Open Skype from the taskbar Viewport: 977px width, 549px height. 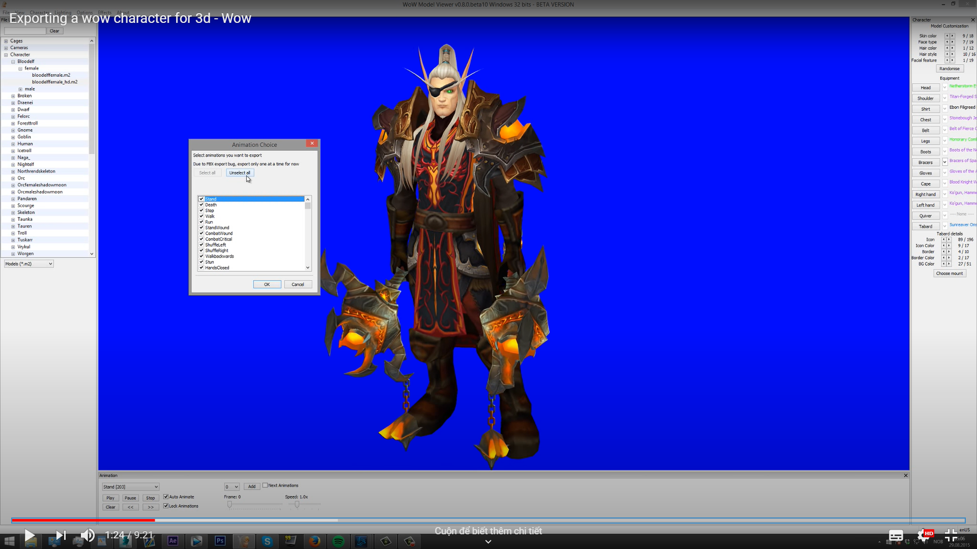pos(267,541)
